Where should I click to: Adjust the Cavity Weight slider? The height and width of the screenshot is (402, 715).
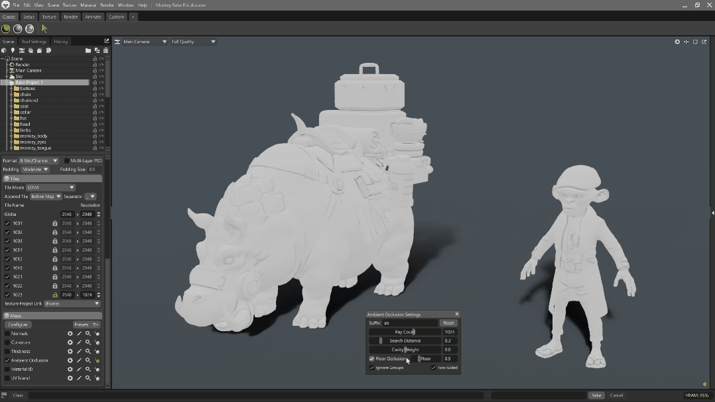(x=405, y=350)
